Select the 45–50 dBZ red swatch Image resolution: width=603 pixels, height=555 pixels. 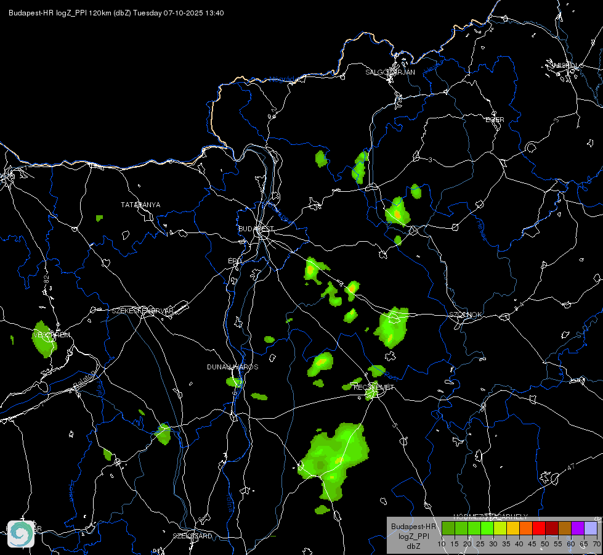539,528
